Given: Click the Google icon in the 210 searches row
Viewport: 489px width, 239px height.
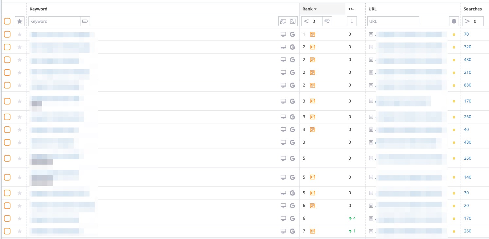Looking at the screenshot, I should pyautogui.click(x=292, y=72).
